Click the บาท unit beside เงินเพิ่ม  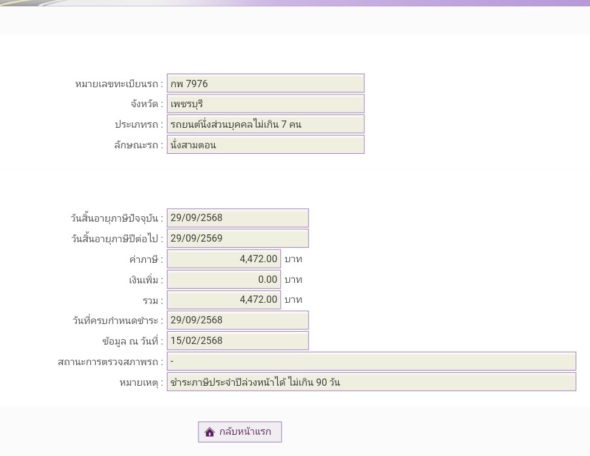(293, 279)
